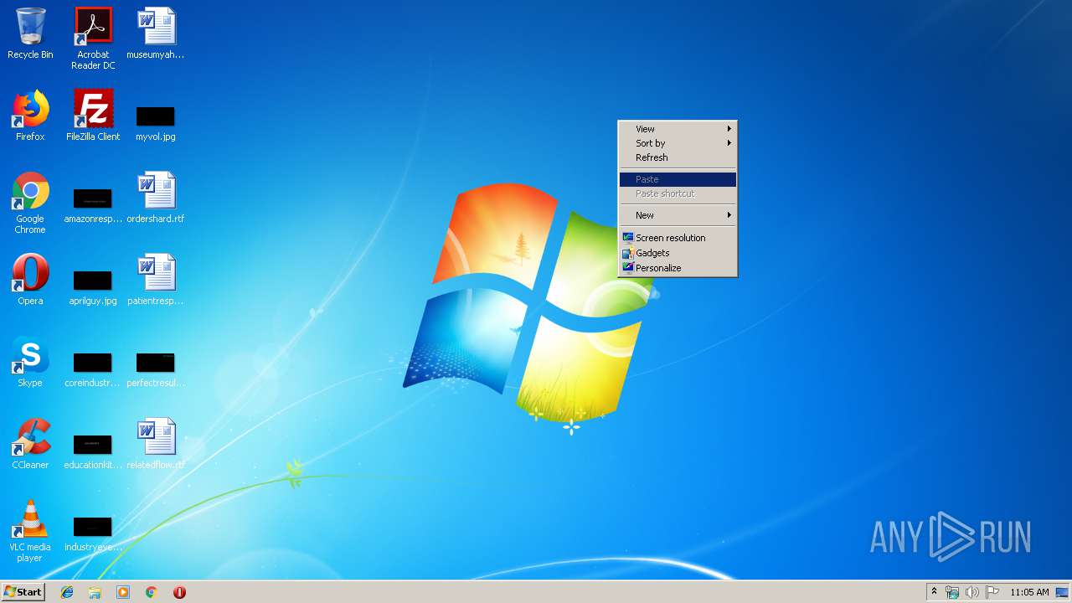The image size is (1072, 603).
Task: Select the museumyah document icon
Action: [156, 33]
